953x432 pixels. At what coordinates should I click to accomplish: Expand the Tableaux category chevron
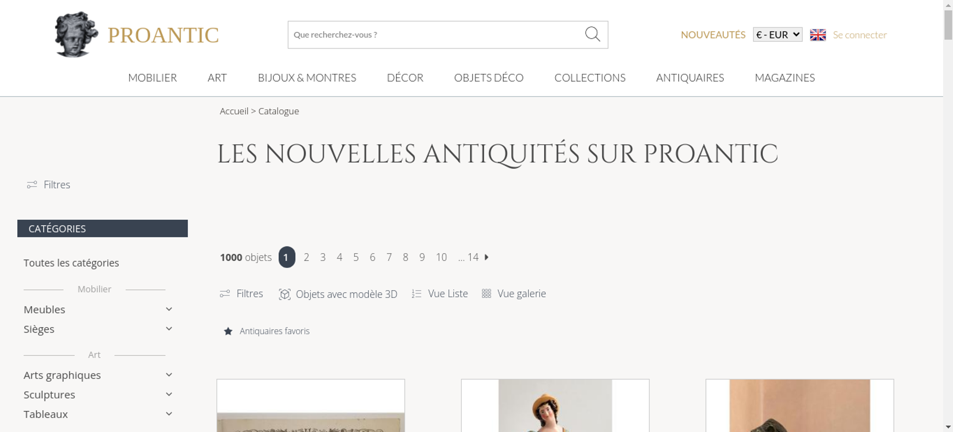169,414
